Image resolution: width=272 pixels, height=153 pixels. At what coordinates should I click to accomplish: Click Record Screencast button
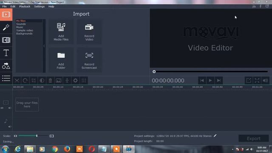coord(89,60)
